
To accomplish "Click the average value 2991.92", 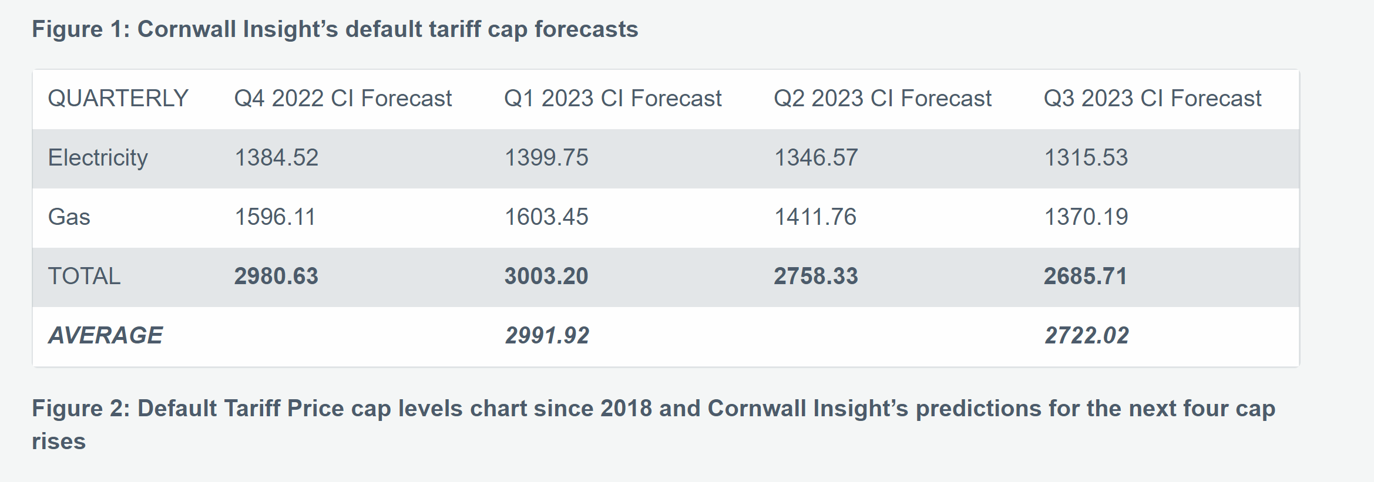I will click(x=547, y=336).
